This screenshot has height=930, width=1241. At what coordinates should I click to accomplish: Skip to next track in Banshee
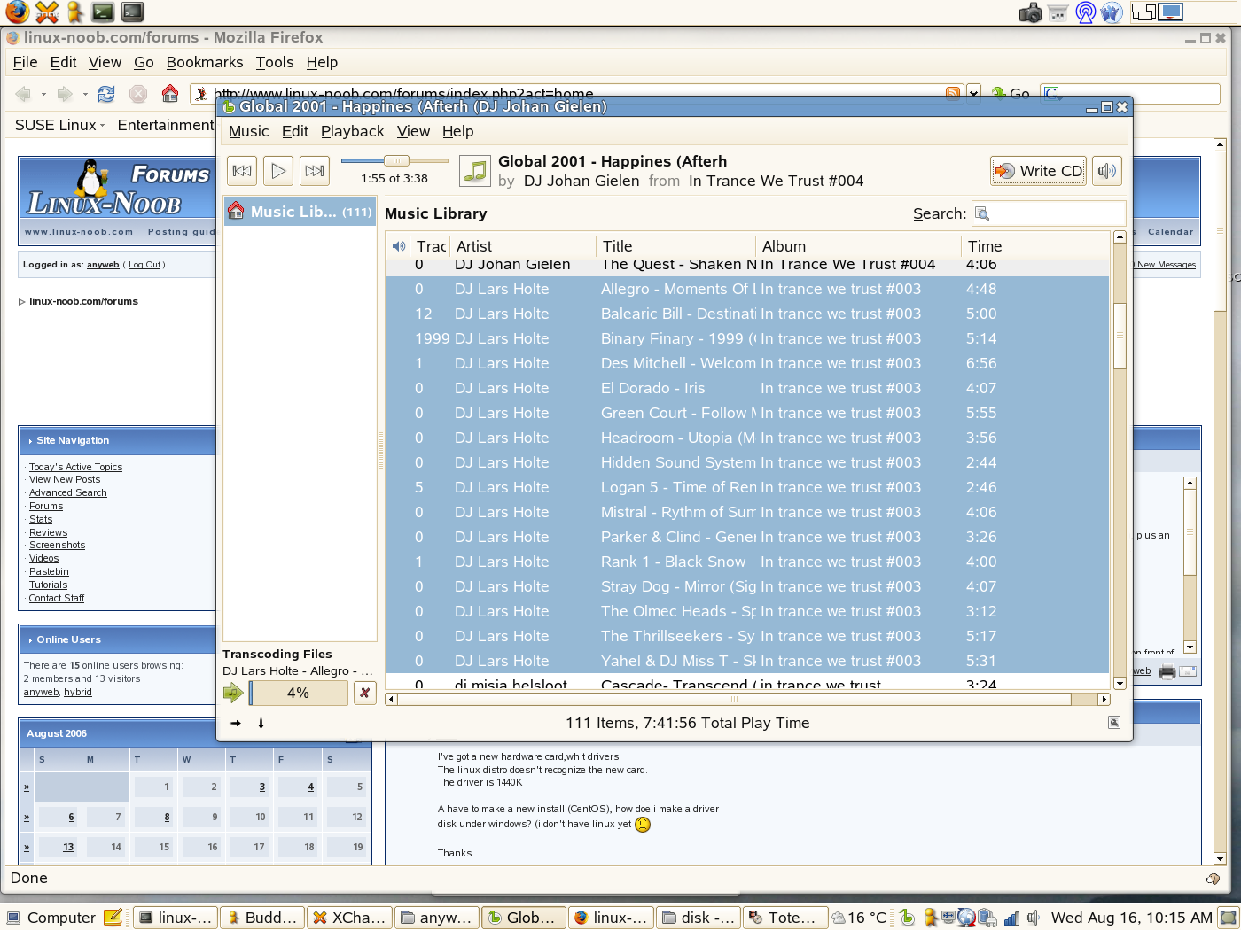tap(315, 171)
